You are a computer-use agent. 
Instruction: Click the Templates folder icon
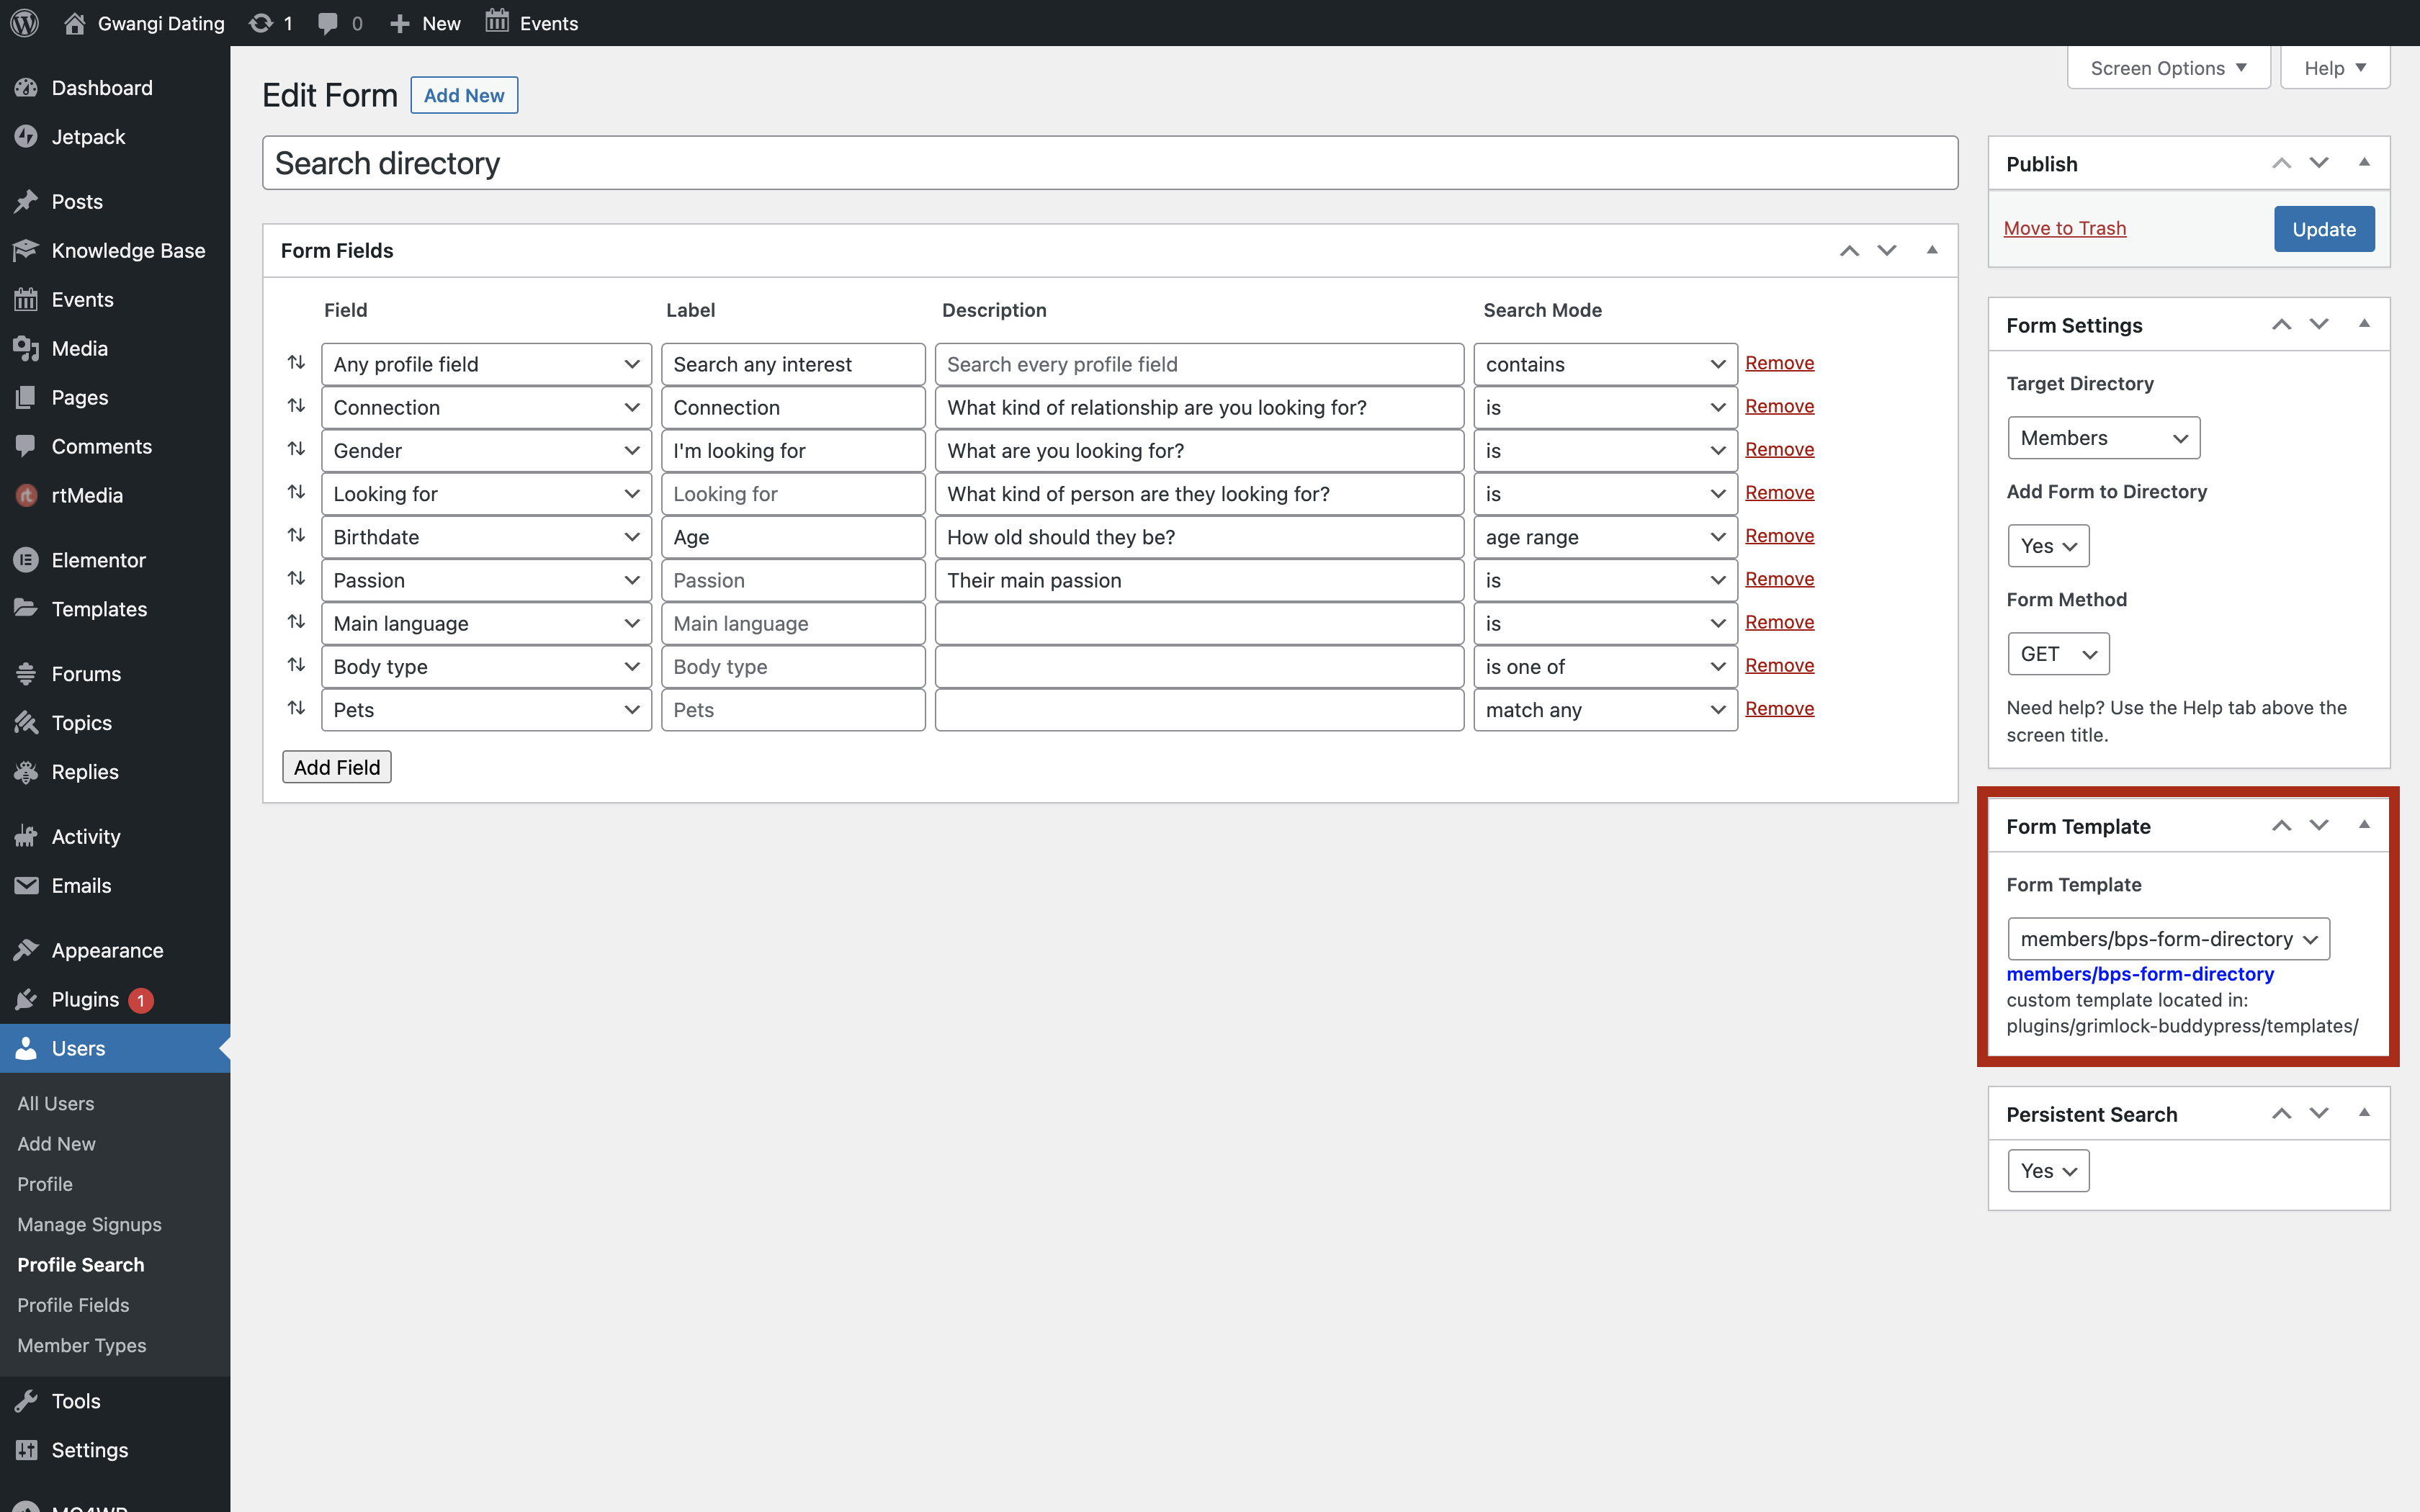point(27,609)
